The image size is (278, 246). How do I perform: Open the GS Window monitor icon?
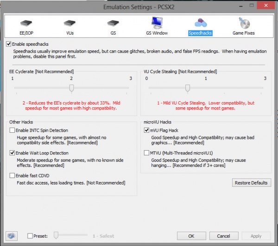[x=157, y=23]
